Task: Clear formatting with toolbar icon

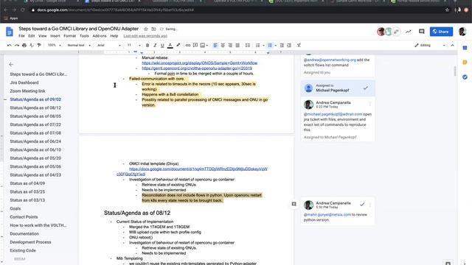Action: 299,46
